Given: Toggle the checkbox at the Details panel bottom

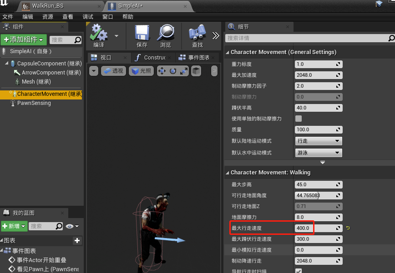Looking at the screenshot, I should click(x=299, y=271).
